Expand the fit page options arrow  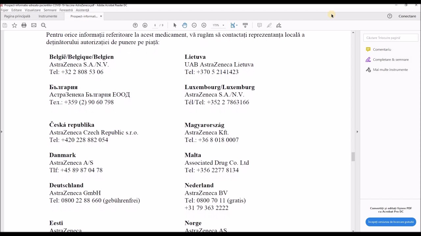[237, 25]
